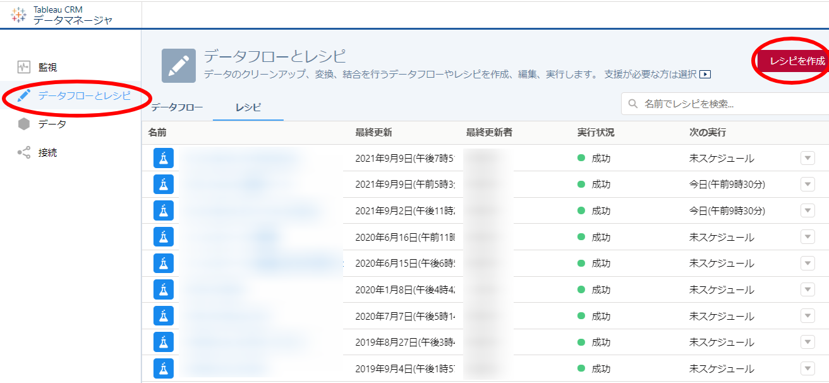Open dropdown arrow for the 2019年8月27日 recipe
Viewport: 829px width, 383px height.
coord(808,342)
